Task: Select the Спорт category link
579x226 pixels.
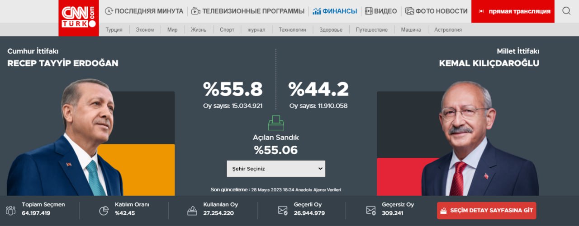Action: 227,30
